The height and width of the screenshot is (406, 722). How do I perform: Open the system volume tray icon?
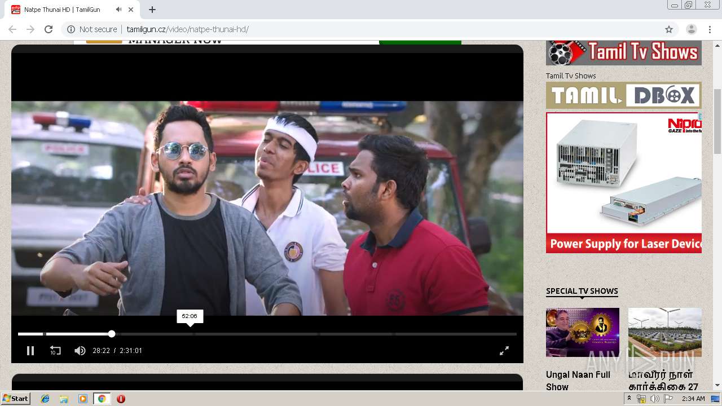[654, 399]
